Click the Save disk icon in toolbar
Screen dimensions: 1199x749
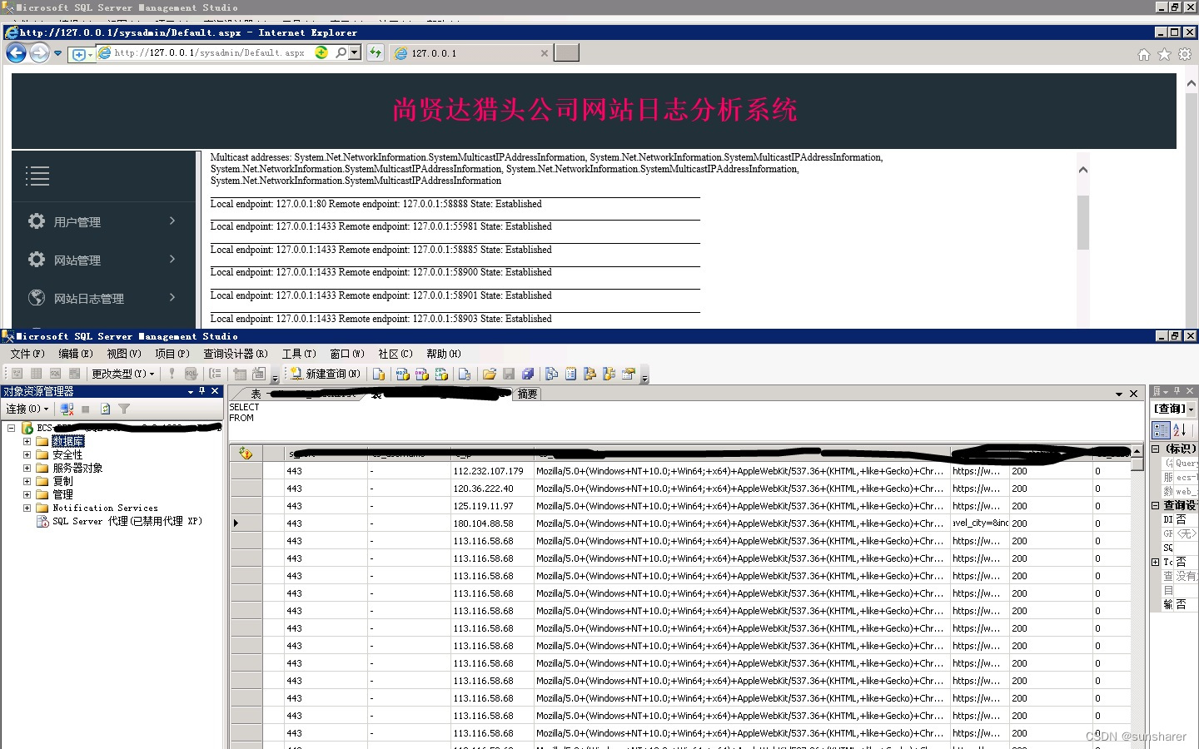(509, 374)
